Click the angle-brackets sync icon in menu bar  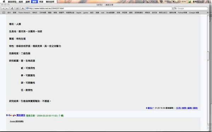152,1
